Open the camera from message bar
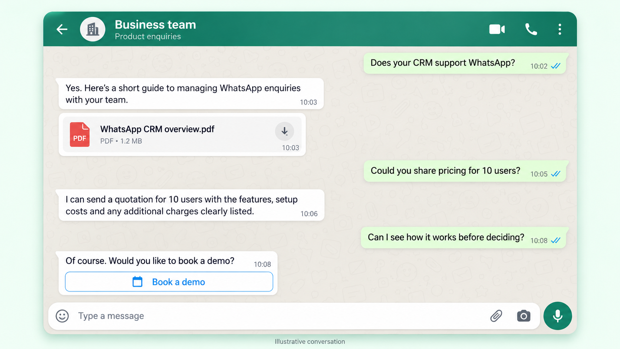 tap(524, 316)
